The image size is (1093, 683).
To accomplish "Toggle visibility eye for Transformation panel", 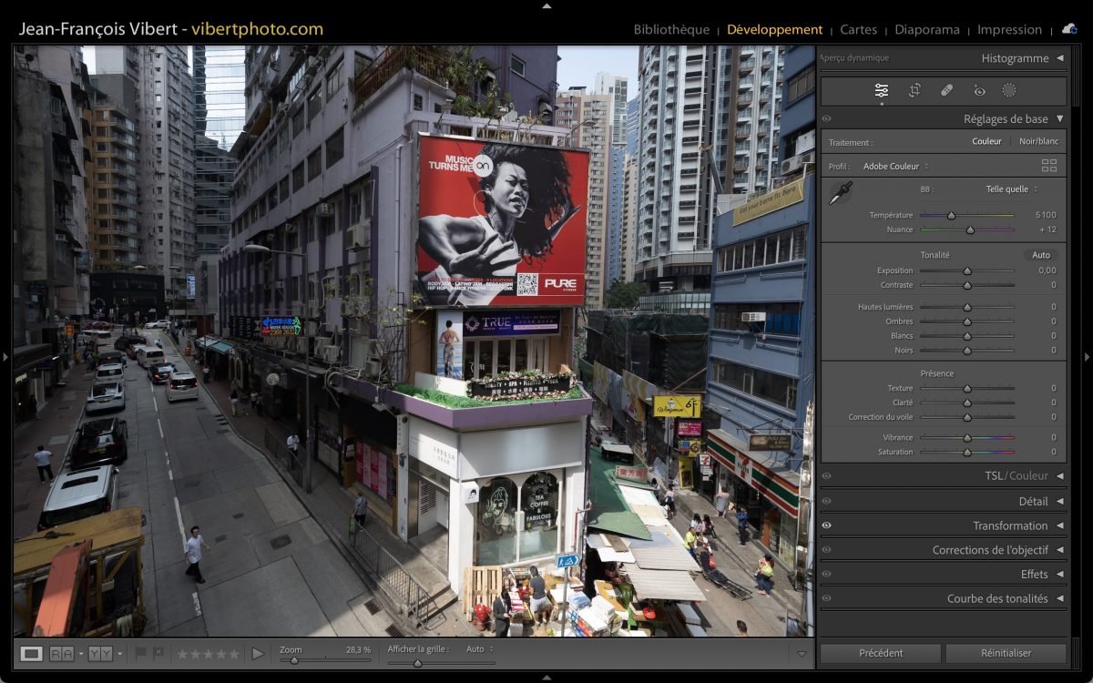I will (x=827, y=525).
